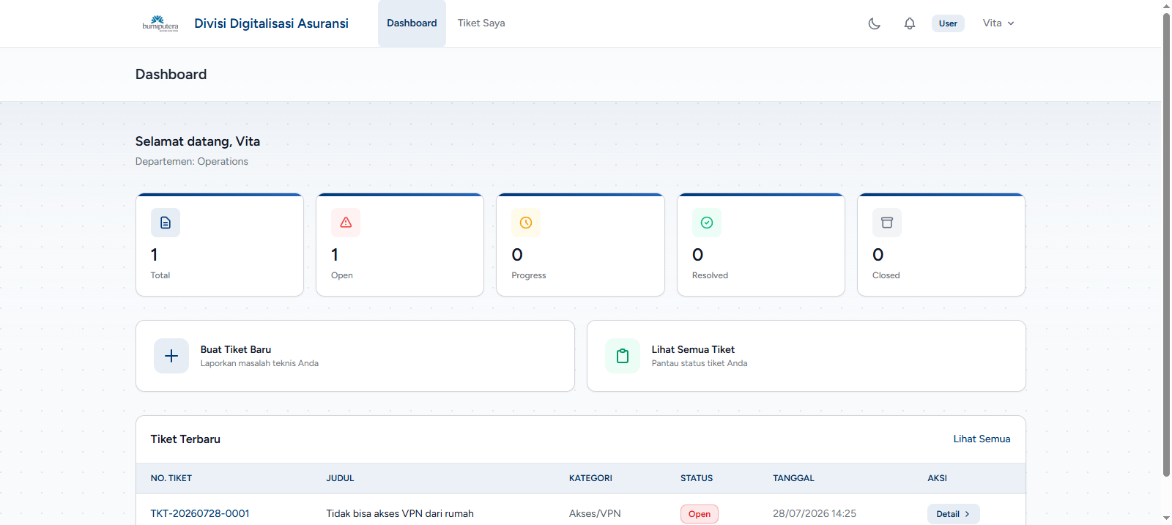The image size is (1172, 525).
Task: Click Divisi Digitalisasi Asuransi title
Action: pyautogui.click(x=271, y=23)
